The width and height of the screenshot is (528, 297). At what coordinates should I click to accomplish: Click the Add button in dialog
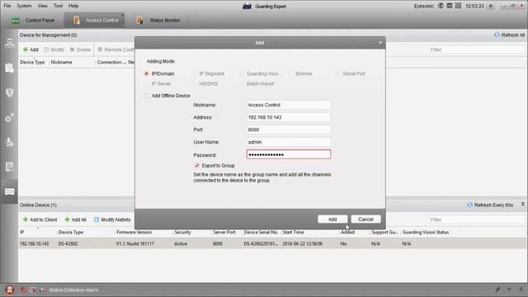tap(332, 219)
